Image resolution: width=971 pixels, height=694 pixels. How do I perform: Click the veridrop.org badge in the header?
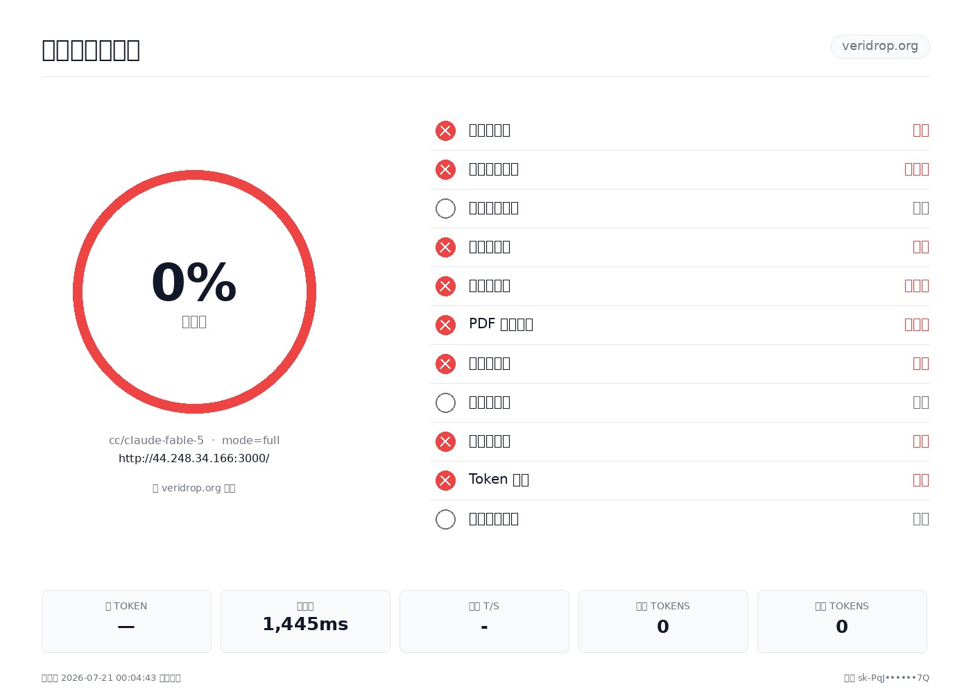click(x=880, y=46)
